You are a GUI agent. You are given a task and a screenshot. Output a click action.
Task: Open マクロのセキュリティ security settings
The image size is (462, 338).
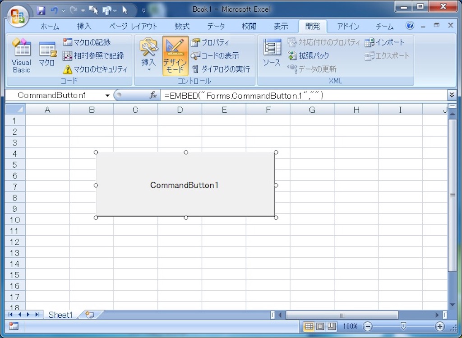(x=96, y=69)
